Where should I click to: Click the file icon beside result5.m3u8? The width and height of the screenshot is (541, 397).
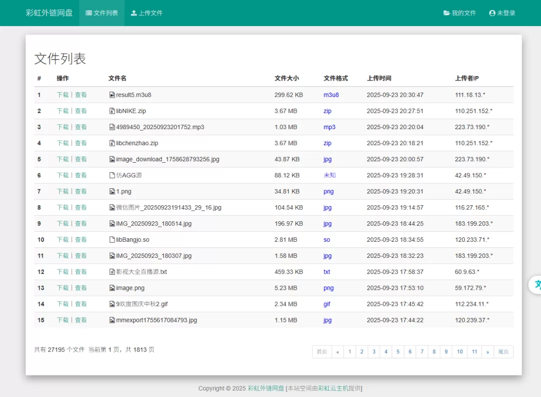click(112, 95)
